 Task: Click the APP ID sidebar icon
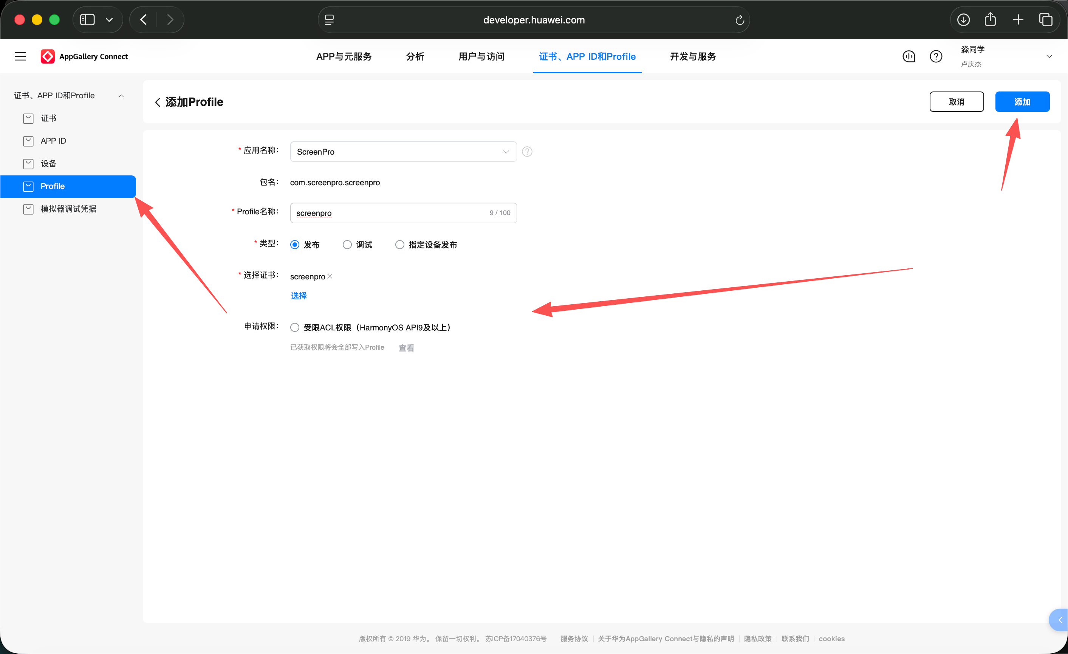click(x=28, y=141)
